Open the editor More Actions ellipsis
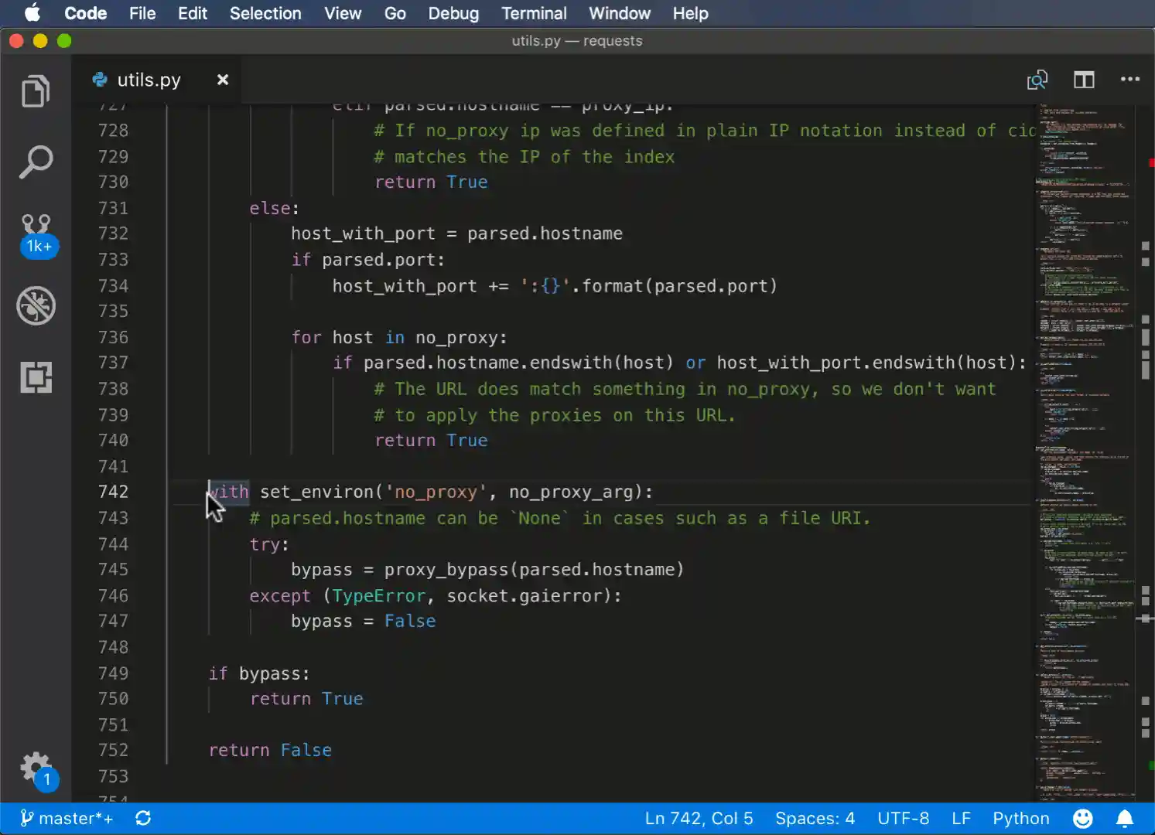Image resolution: width=1155 pixels, height=835 pixels. [x=1130, y=80]
